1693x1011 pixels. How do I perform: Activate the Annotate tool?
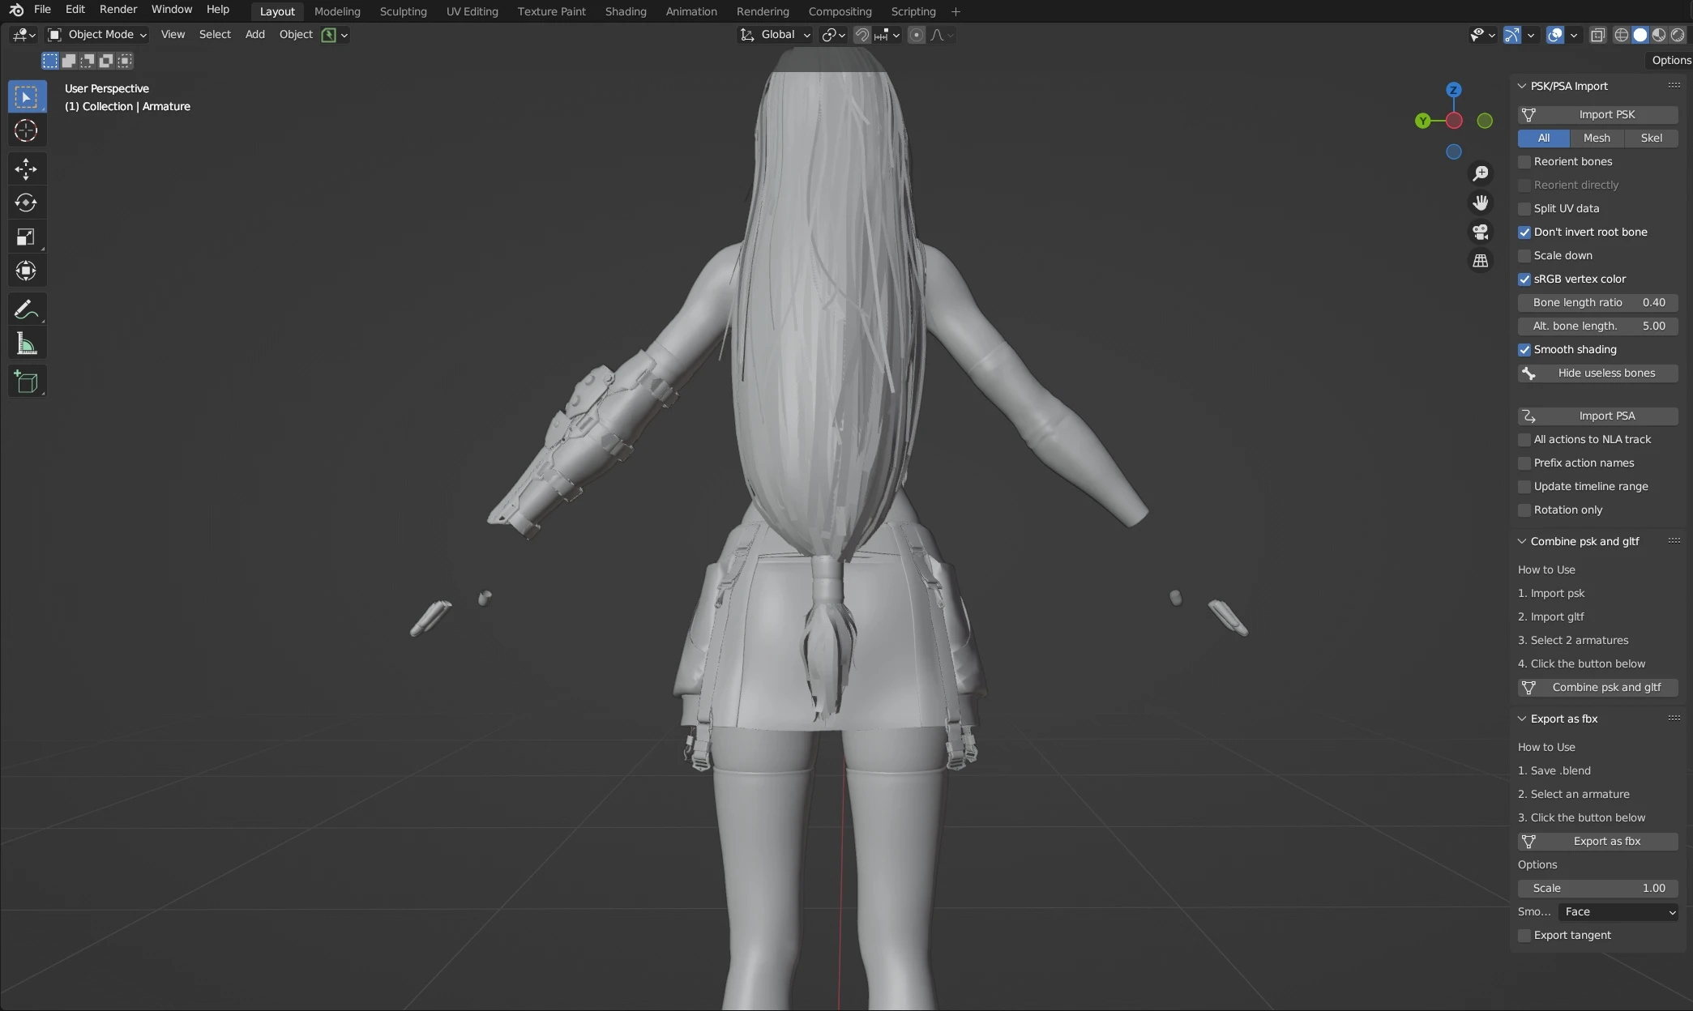point(26,309)
